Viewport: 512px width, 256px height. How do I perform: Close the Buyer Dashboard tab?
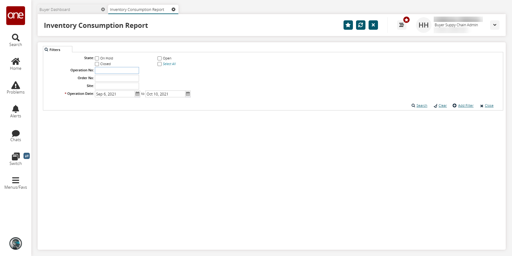[x=103, y=9]
